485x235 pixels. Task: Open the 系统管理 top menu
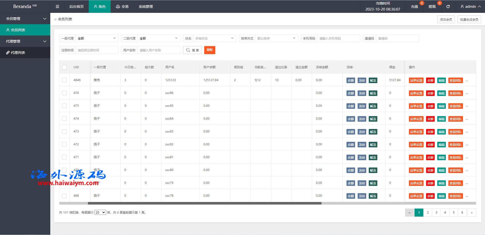146,7
